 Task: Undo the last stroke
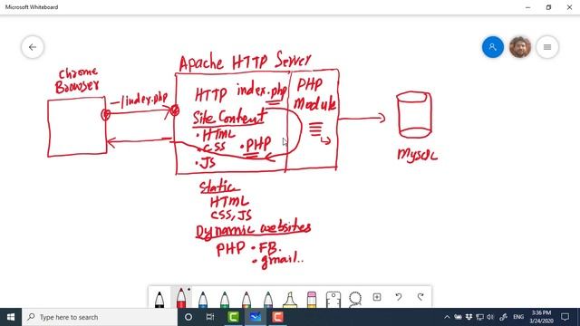tap(399, 297)
